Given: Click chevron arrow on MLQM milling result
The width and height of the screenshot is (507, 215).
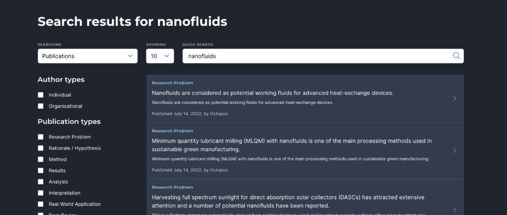Looking at the screenshot, I should point(455,150).
